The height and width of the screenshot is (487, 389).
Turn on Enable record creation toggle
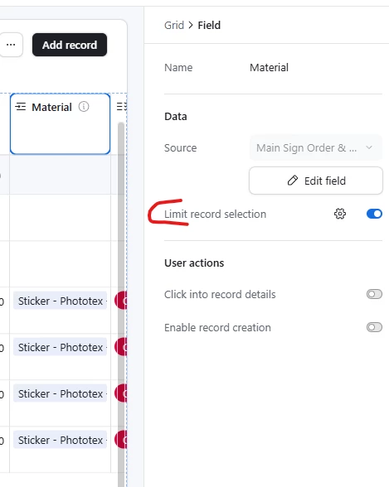pyautogui.click(x=374, y=327)
